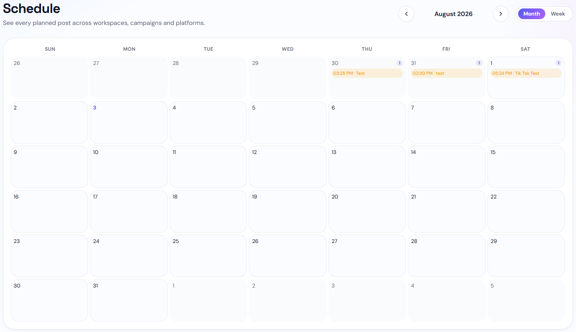The height and width of the screenshot is (332, 576).
Task: Advance to next month with the right chevron
Action: pos(500,14)
